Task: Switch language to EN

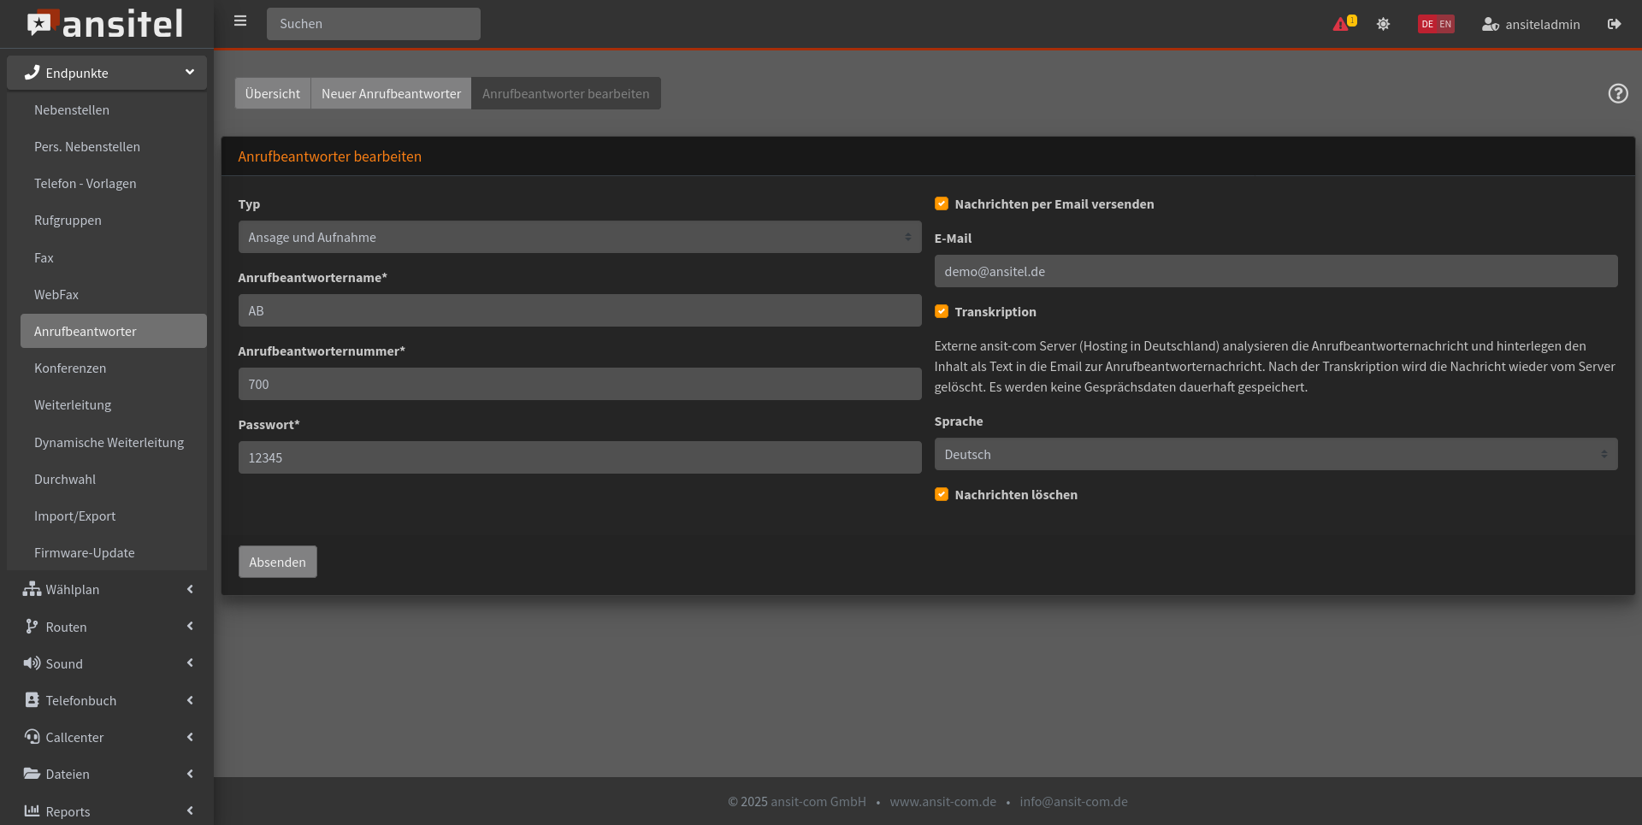Action: click(x=1445, y=24)
